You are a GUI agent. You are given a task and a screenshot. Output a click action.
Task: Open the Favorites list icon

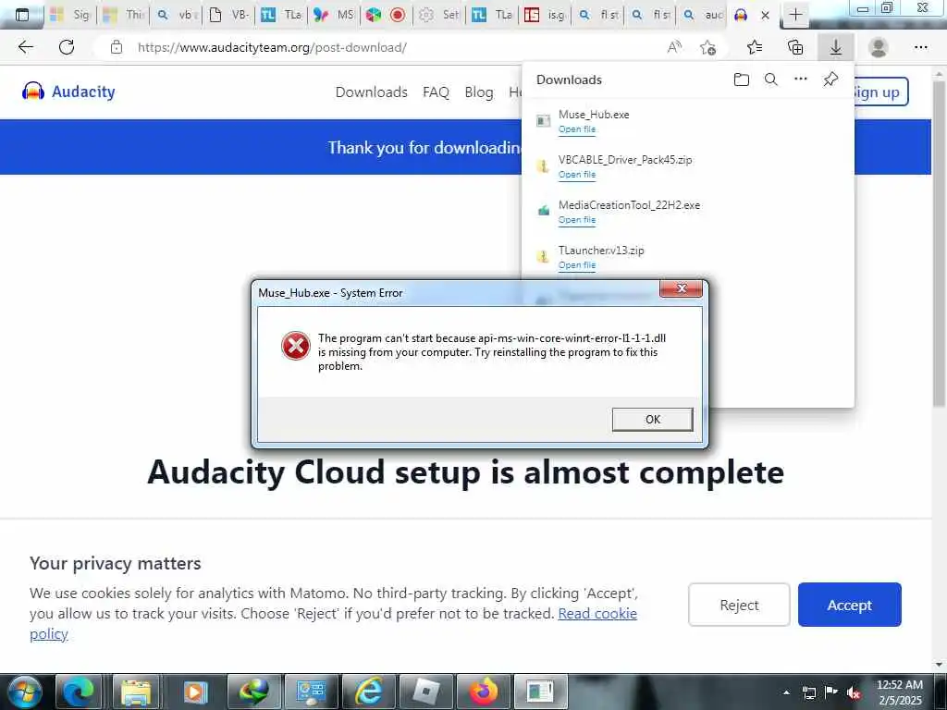tap(755, 47)
